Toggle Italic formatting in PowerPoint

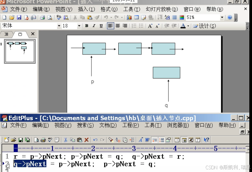tap(94, 26)
